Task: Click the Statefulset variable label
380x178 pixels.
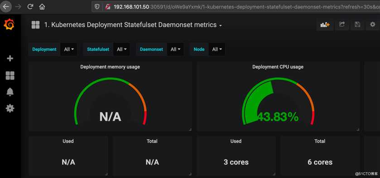Action: [98, 49]
